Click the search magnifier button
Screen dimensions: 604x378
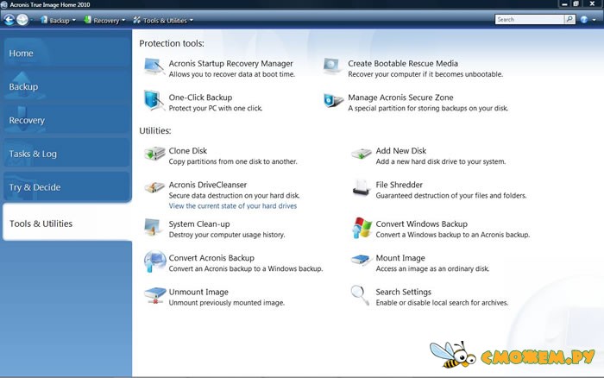[x=569, y=19]
